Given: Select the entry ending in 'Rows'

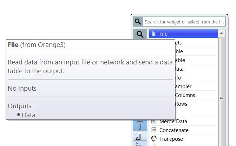Looking at the screenshot, I should pos(196,104).
